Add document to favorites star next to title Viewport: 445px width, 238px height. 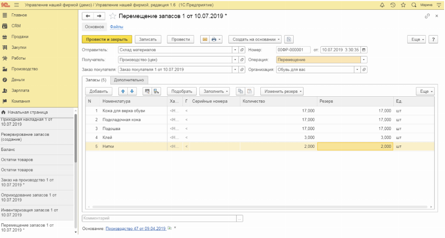113,16
